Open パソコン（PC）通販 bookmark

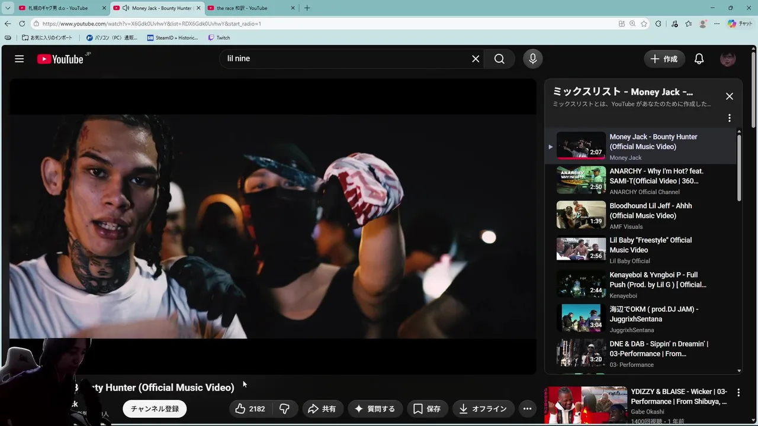[111, 38]
